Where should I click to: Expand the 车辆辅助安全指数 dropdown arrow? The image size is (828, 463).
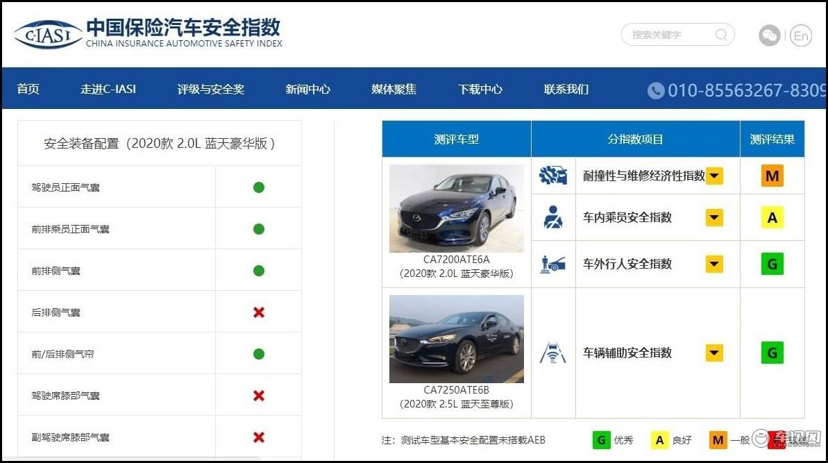tap(714, 353)
